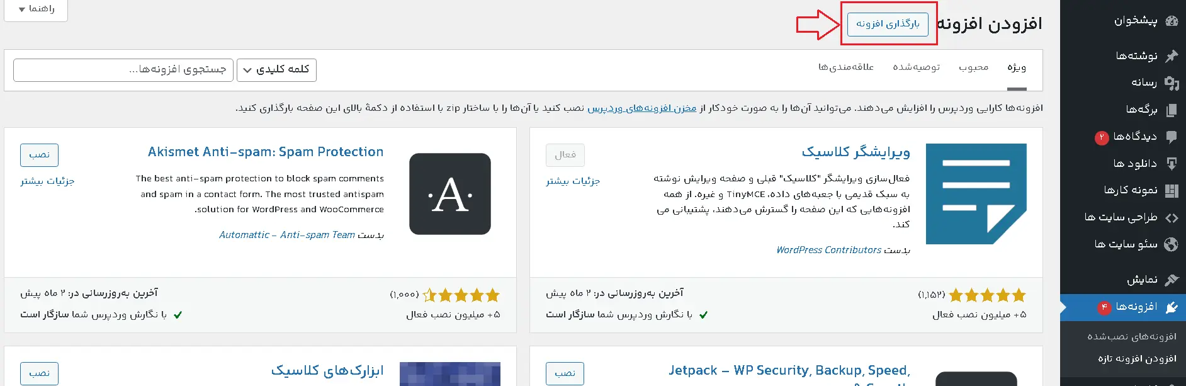Click the دانلود ها download icon
This screenshot has width=1186, height=386.
coord(1172,164)
